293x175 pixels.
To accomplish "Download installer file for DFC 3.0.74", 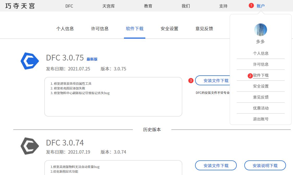I will [x=216, y=166].
